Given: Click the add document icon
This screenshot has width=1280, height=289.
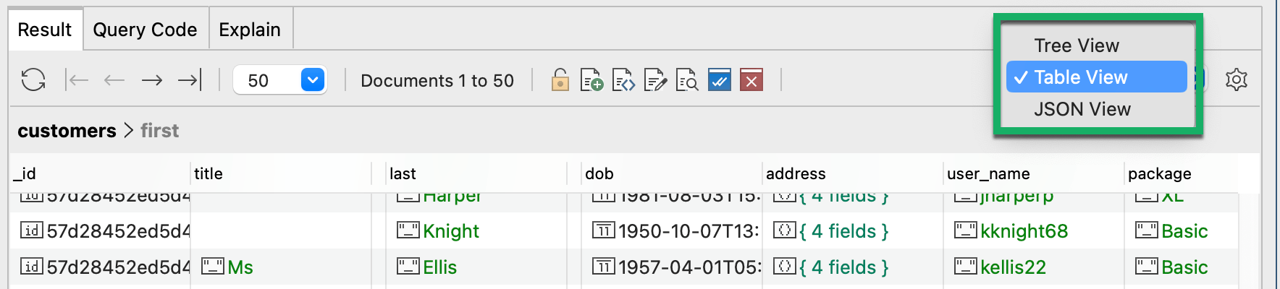Looking at the screenshot, I should click(591, 79).
